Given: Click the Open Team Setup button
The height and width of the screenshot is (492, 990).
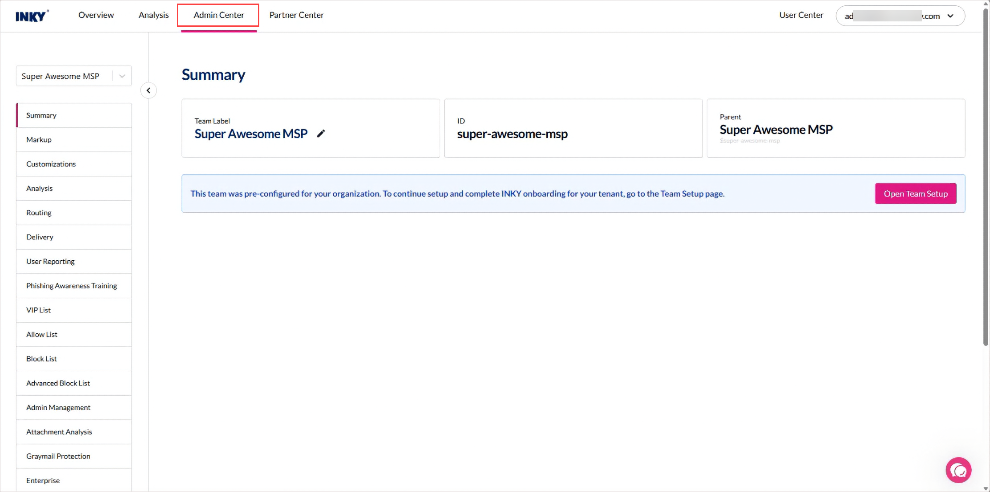Looking at the screenshot, I should coord(915,194).
